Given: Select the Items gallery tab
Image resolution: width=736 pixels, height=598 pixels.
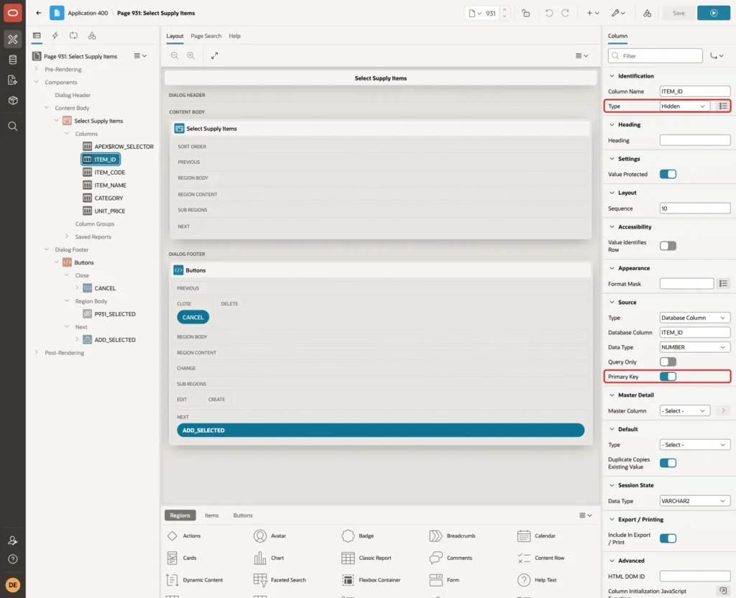Looking at the screenshot, I should [211, 515].
